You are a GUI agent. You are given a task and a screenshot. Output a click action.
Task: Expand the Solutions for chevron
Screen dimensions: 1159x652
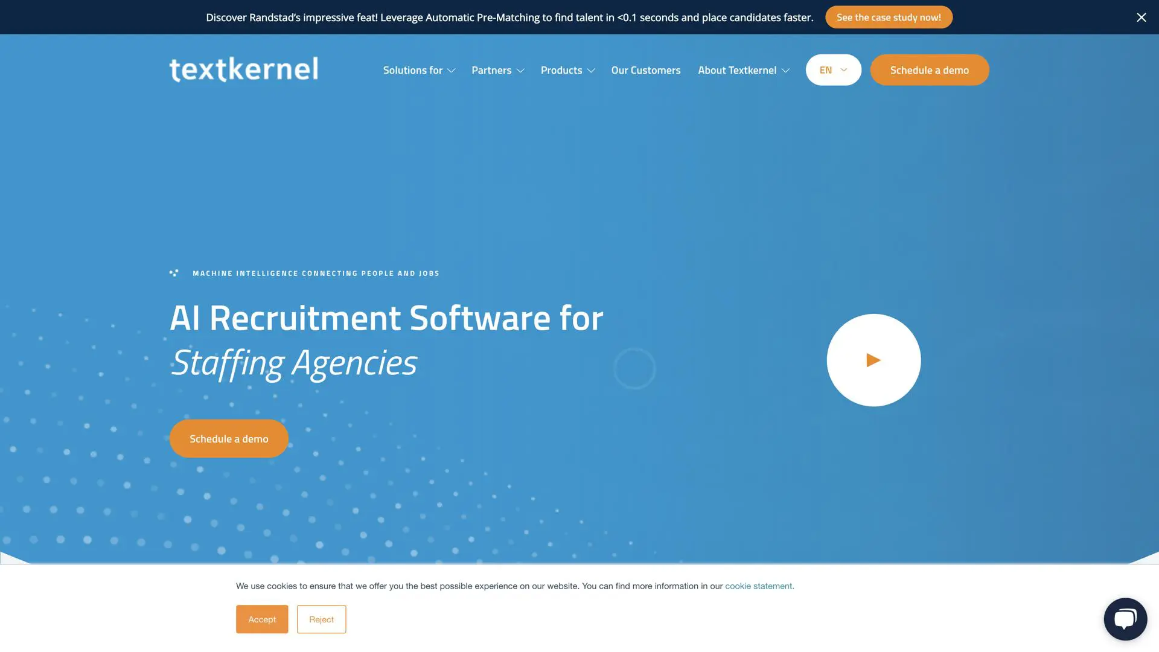point(451,71)
